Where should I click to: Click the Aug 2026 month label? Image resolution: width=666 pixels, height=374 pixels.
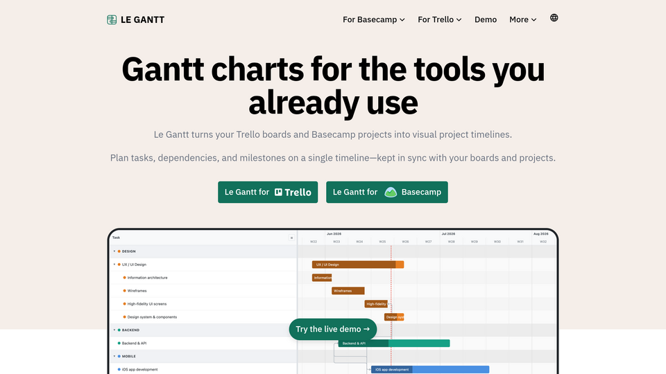540,233
